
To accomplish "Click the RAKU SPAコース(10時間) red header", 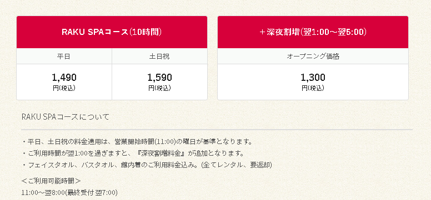I will [x=112, y=32].
